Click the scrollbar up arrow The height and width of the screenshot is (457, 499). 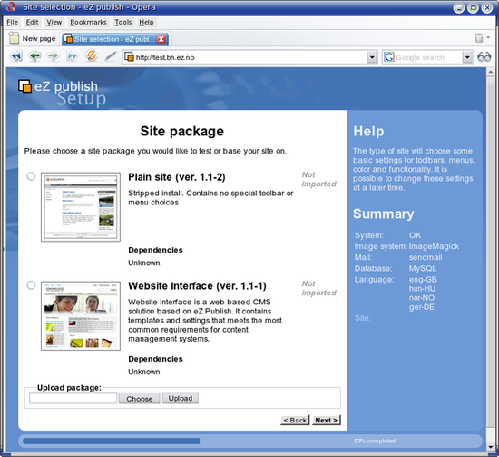coord(491,72)
